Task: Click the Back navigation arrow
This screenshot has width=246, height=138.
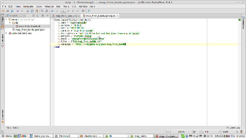Action: click(x=52, y=11)
